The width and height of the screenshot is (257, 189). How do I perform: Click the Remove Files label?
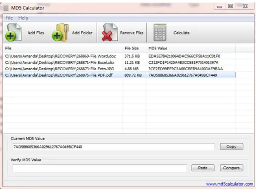[x=131, y=33]
